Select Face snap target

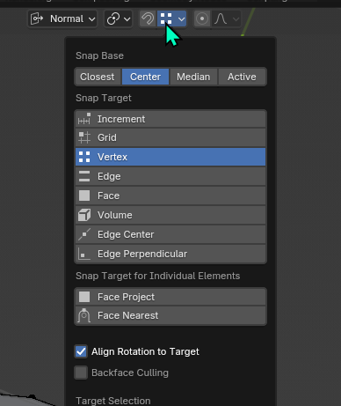coord(170,196)
